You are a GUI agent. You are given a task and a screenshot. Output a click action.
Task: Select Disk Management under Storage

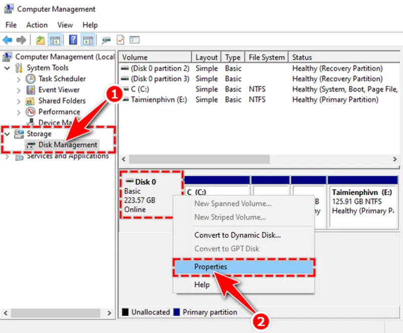pos(68,145)
